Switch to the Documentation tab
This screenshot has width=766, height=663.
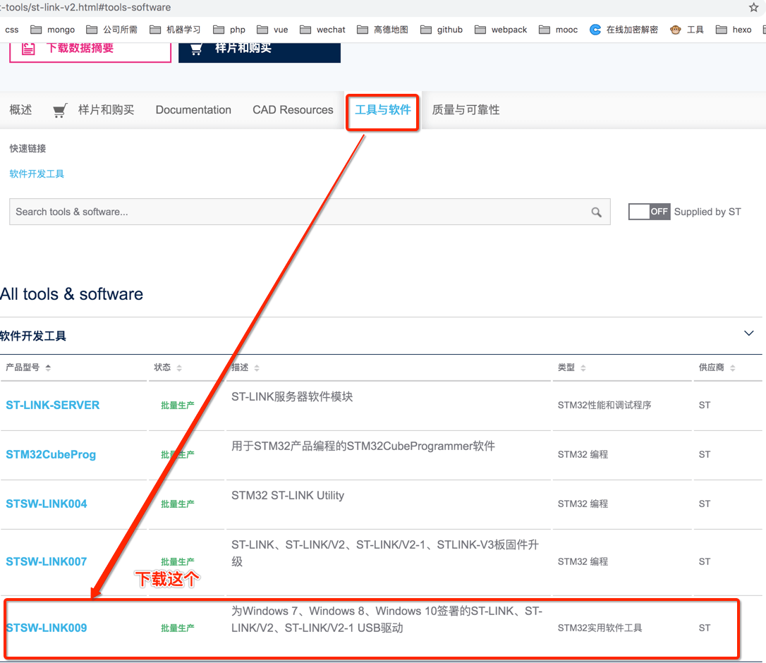(x=193, y=110)
